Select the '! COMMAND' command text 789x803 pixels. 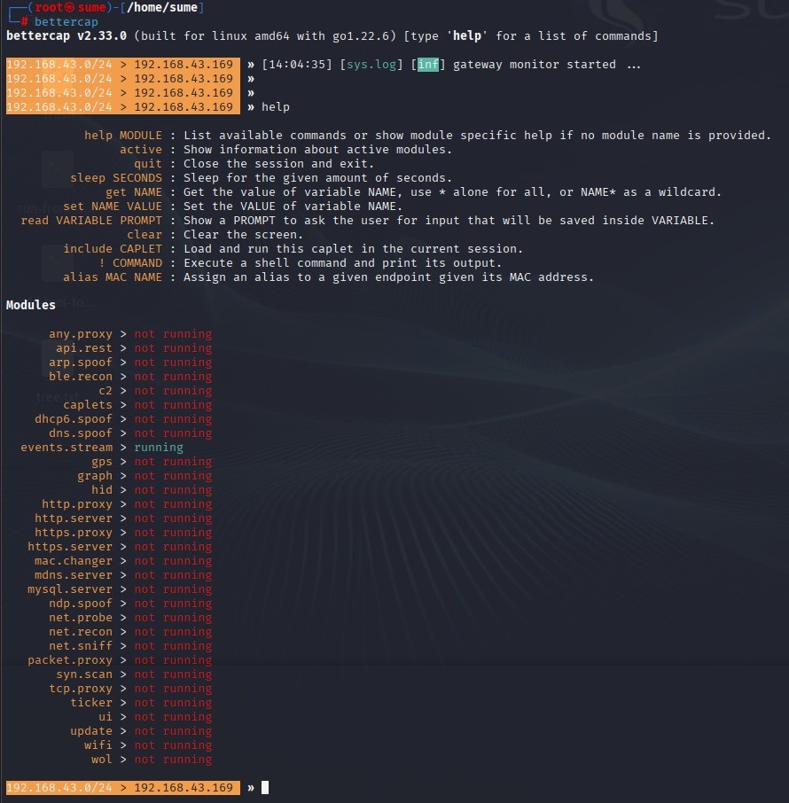130,262
